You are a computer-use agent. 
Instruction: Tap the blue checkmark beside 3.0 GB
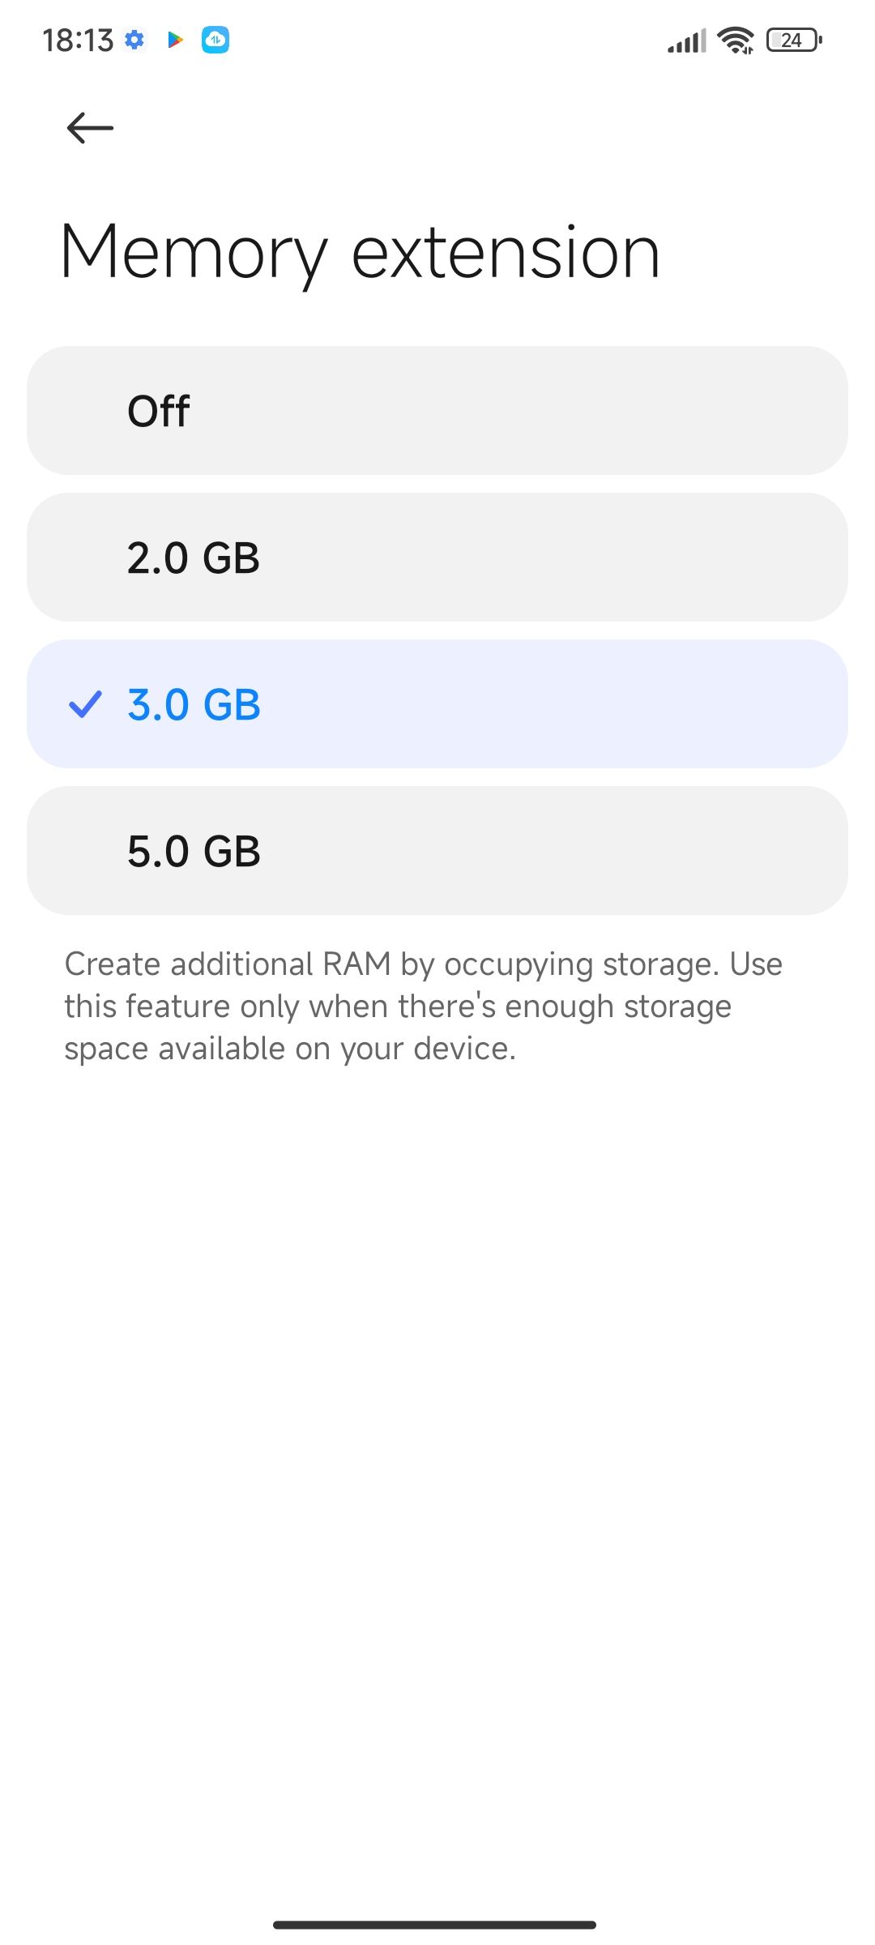point(85,704)
